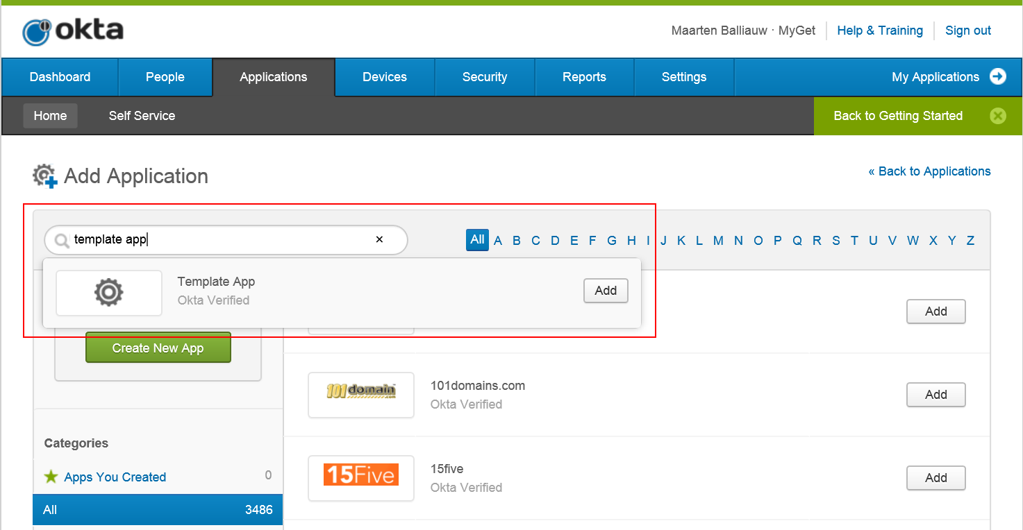Click the Okta logo in the header
This screenshot has width=1023, height=530.
(73, 31)
